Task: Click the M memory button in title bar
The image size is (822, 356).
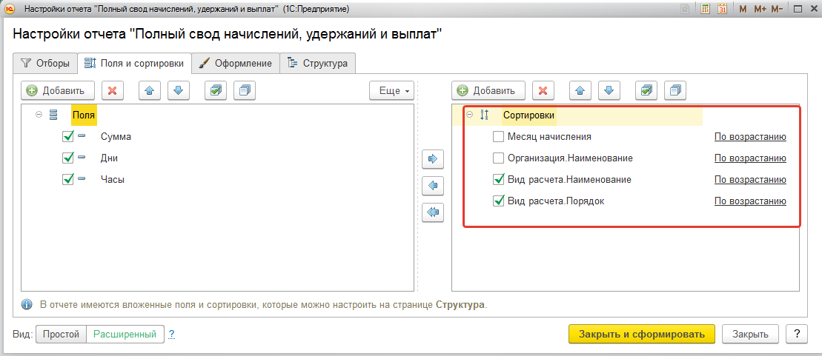Action: click(x=743, y=9)
